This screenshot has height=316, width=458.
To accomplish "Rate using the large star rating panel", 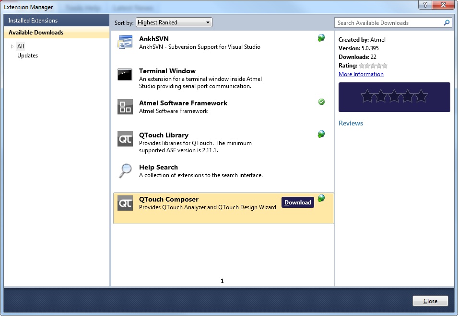I will point(394,97).
